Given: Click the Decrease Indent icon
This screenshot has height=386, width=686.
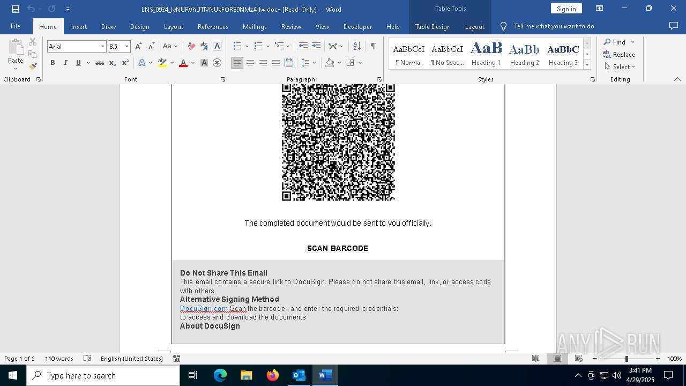Looking at the screenshot, I should click(x=303, y=47).
